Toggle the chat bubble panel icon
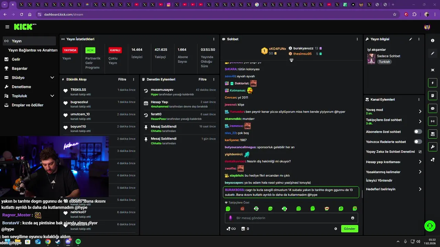The width and height of the screenshot is (440, 247). click(x=432, y=108)
